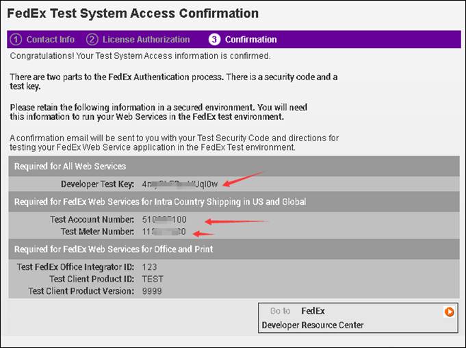Click the 'Test Meter Number:' label
Viewport: 466px width, 348px height.
pyautogui.click(x=97, y=232)
